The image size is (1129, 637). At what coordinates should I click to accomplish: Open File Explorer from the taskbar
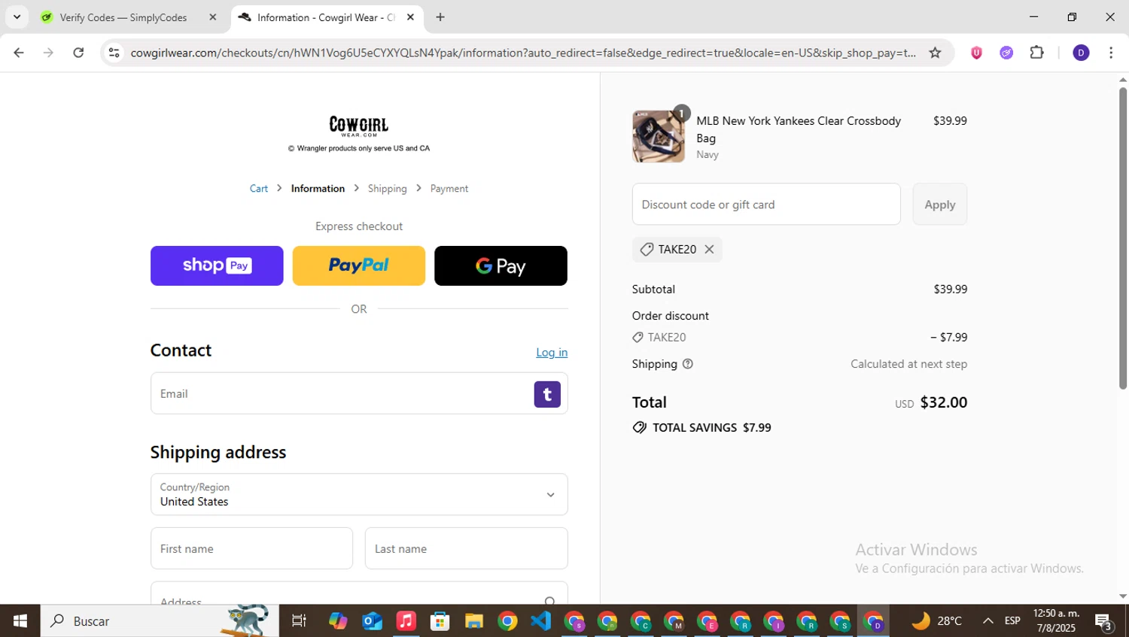tap(473, 621)
